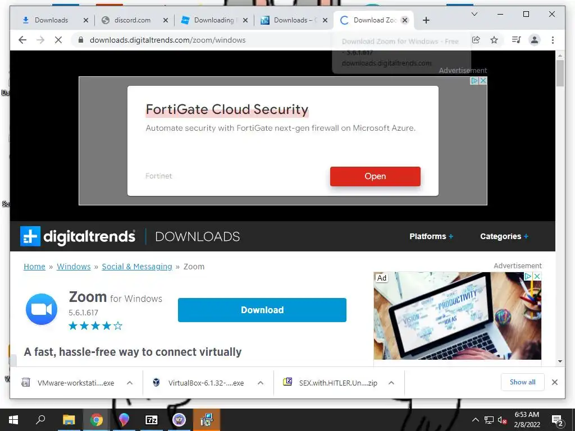Switch to the discord.com tab
Screen dimensions: 575x431
[133, 20]
